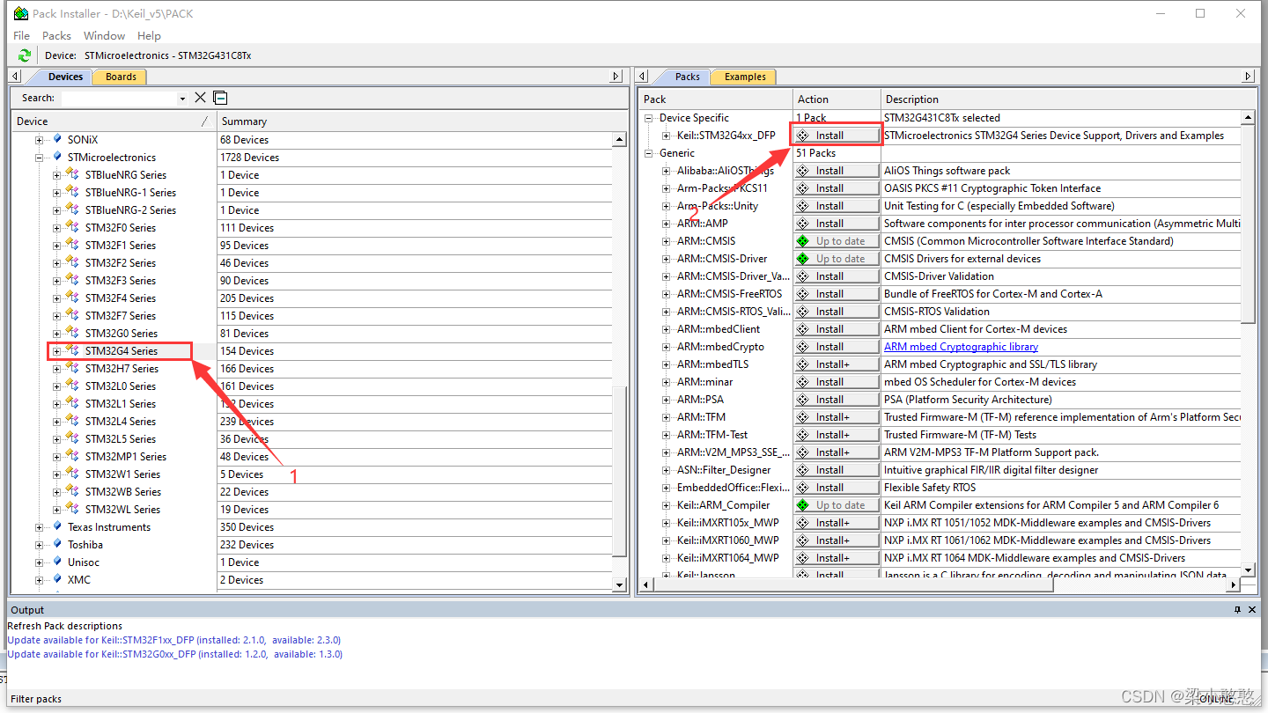Select the STBlueNRG-2 Series tree row

130,209
